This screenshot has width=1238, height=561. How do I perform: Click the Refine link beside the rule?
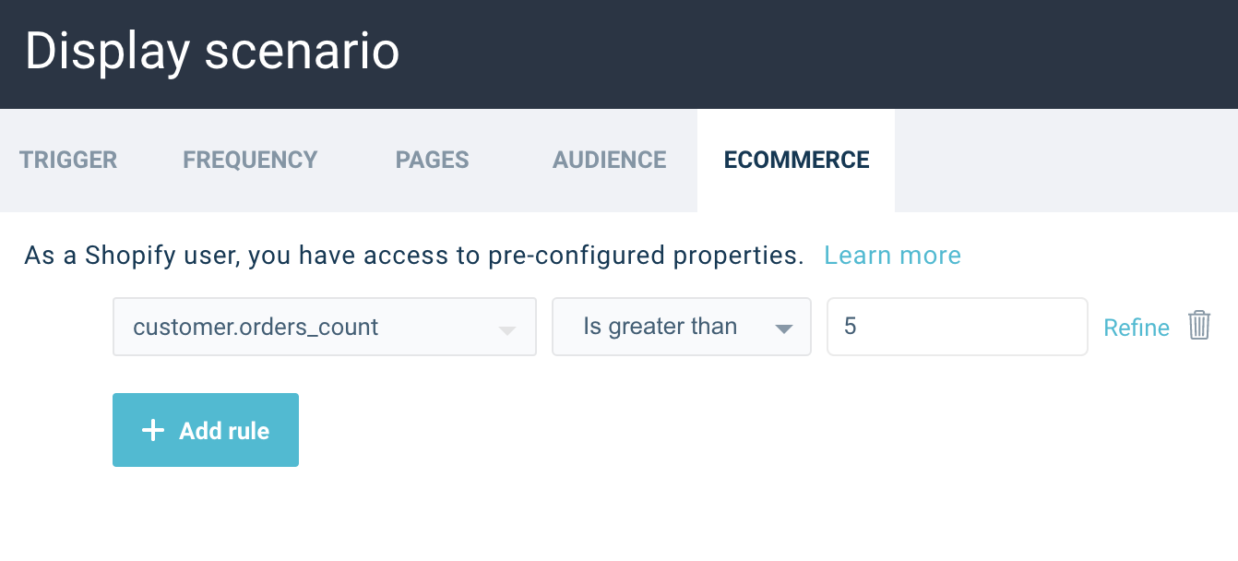tap(1136, 328)
